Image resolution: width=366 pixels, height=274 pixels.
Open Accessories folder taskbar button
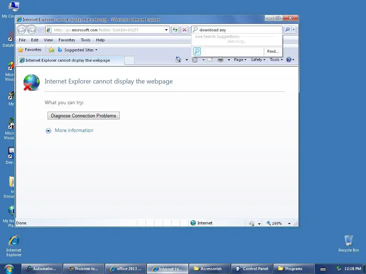click(x=209, y=269)
